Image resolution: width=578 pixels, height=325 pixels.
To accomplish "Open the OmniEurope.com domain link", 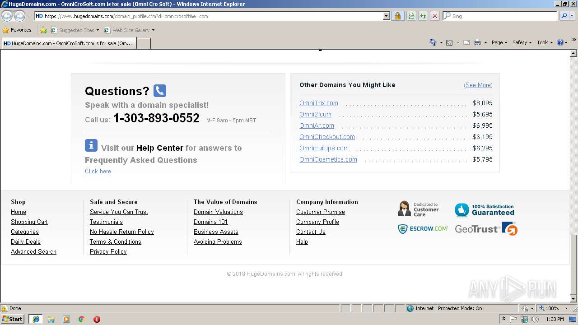I will point(324,148).
